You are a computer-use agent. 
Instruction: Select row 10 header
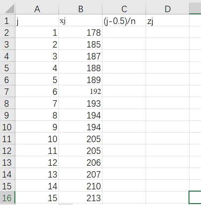[7, 126]
